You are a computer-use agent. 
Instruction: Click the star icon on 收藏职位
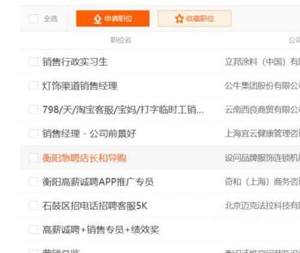pyautogui.click(x=179, y=19)
